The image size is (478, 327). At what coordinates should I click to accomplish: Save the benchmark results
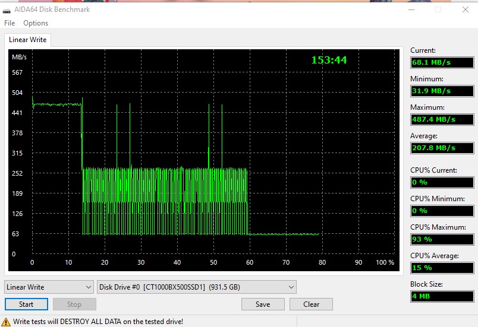pos(263,304)
